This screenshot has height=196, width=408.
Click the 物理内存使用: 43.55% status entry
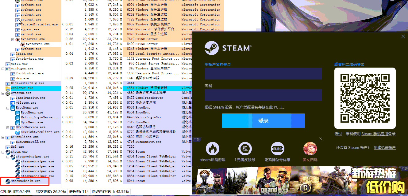(110, 192)
